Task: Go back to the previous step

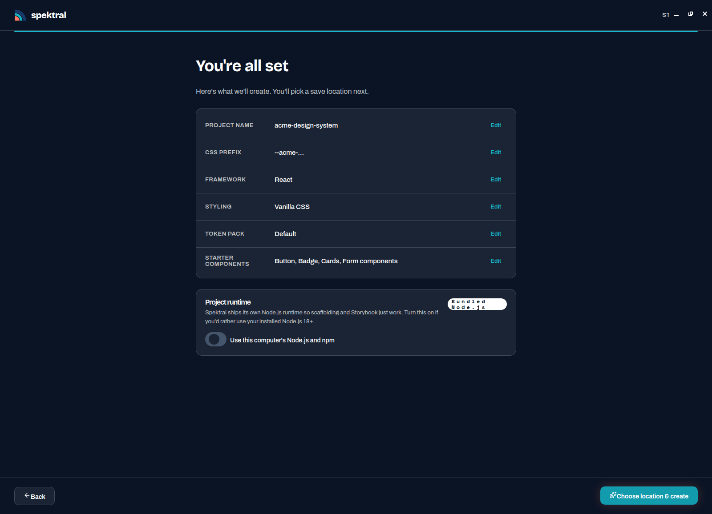Action: pos(34,496)
